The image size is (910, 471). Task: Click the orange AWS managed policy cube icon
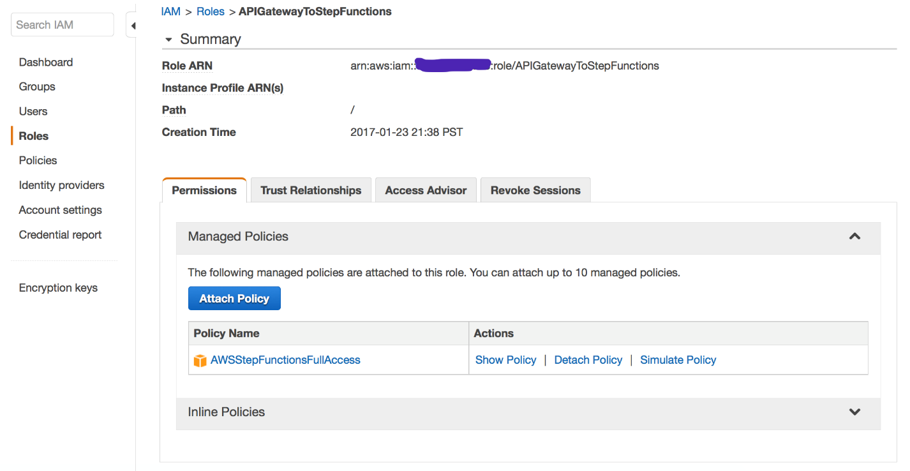200,361
